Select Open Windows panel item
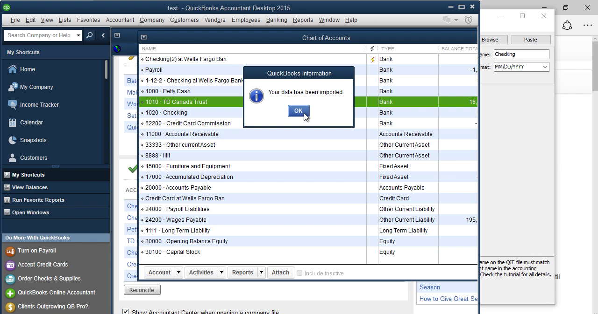The height and width of the screenshot is (314, 598). click(x=55, y=212)
